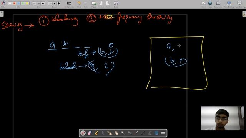This screenshot has width=246, height=138.
Task: Select the Pen tool in stylus palette
Action: [83, 133]
